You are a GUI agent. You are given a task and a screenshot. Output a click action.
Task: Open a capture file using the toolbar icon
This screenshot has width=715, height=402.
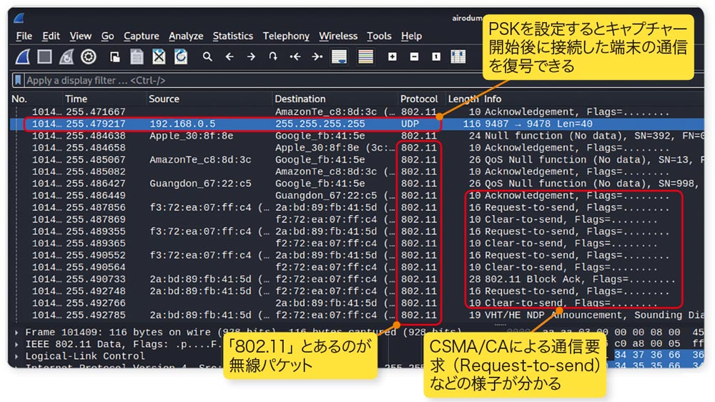pyautogui.click(x=115, y=57)
